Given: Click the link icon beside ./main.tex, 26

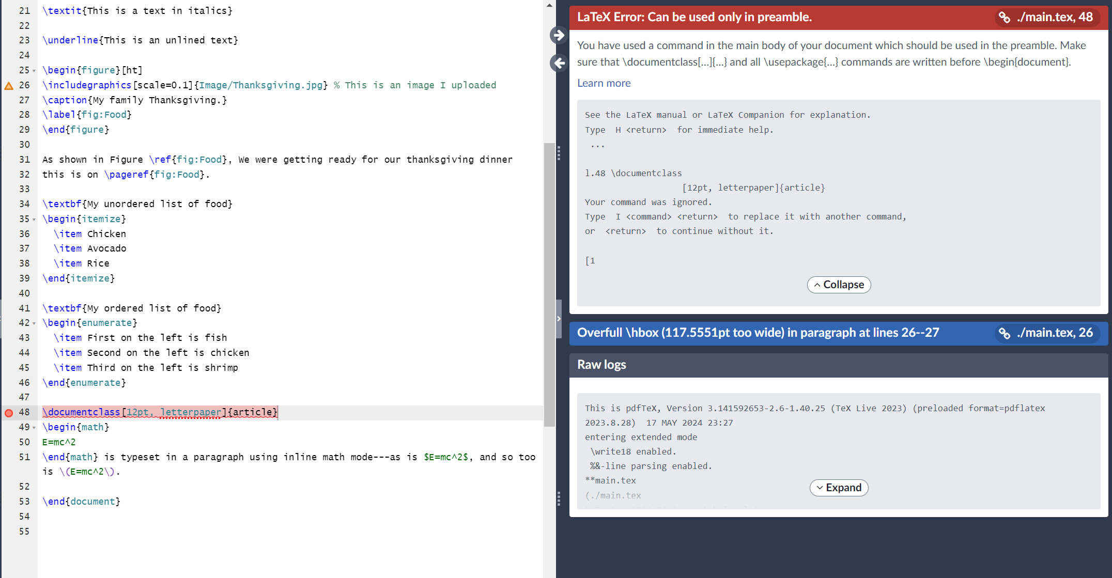Looking at the screenshot, I should click(1005, 334).
